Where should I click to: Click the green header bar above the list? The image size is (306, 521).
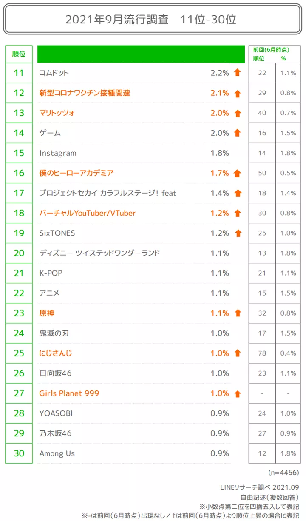[141, 54]
